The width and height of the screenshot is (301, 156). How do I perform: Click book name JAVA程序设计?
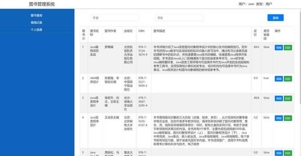pos(94,80)
